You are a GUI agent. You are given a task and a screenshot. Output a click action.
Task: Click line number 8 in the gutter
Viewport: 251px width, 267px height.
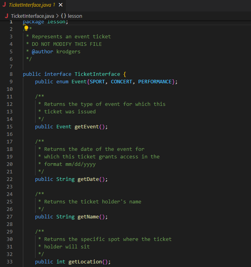[x=11, y=74]
